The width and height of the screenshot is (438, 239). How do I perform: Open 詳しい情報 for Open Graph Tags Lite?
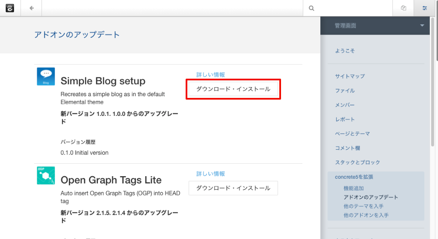(x=210, y=174)
